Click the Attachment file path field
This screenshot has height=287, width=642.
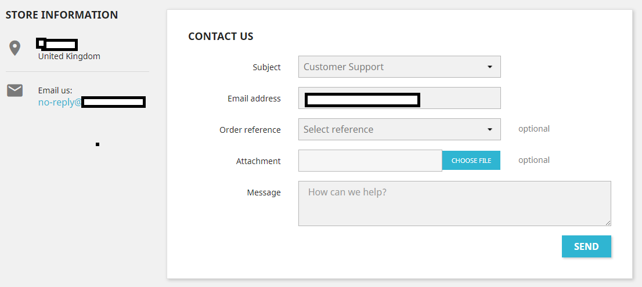pyautogui.click(x=370, y=161)
